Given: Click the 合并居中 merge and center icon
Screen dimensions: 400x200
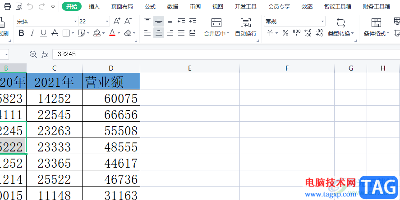Looking at the screenshot, I should tap(216, 22).
